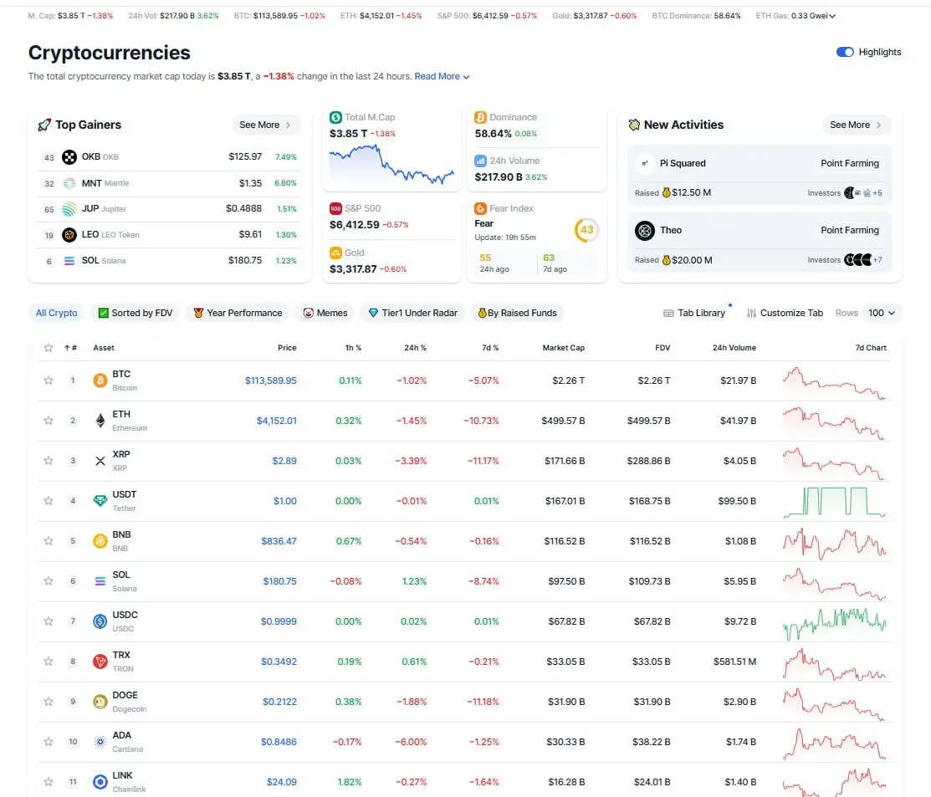Open the Rows 100 dropdown
This screenshot has height=797, width=931.
[x=882, y=313]
